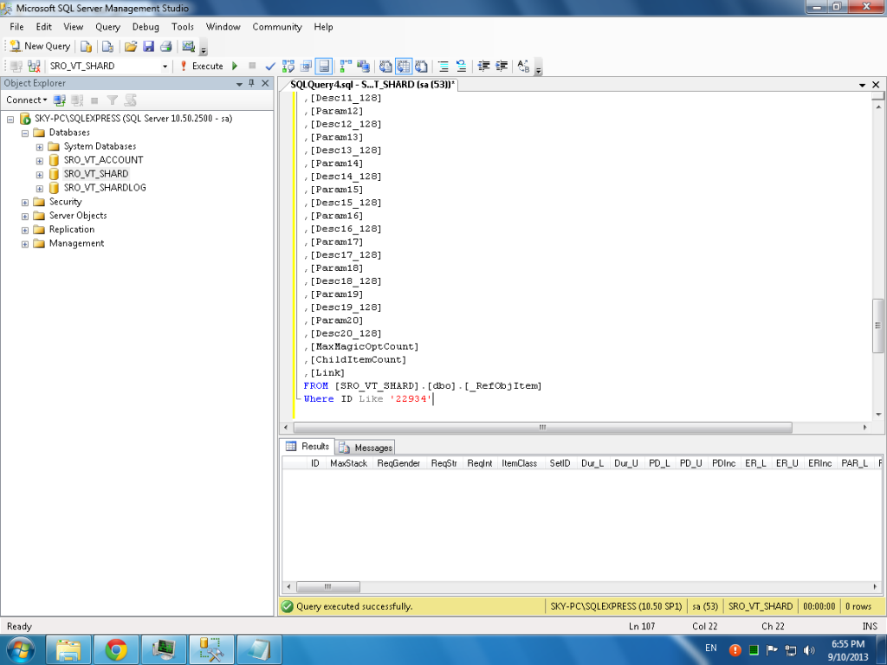Expand the SRO_VT_SHARDLOG database
Screen dimensions: 887x665
coord(40,188)
